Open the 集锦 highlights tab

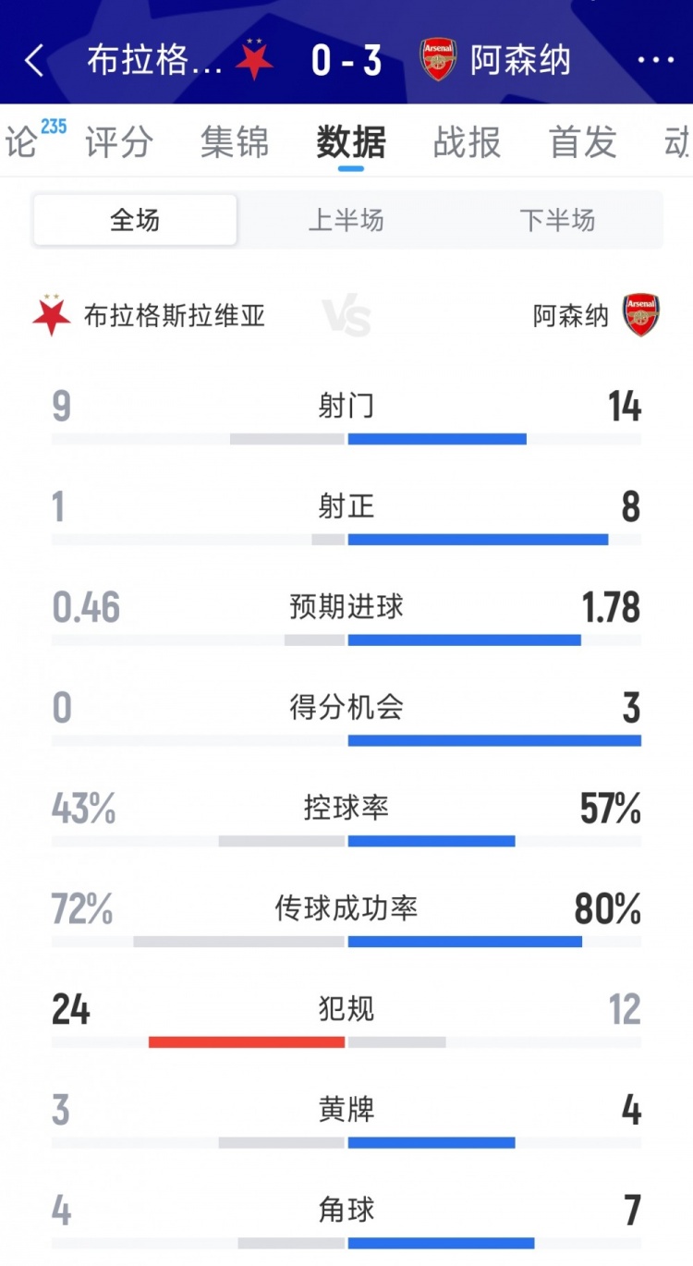(235, 143)
